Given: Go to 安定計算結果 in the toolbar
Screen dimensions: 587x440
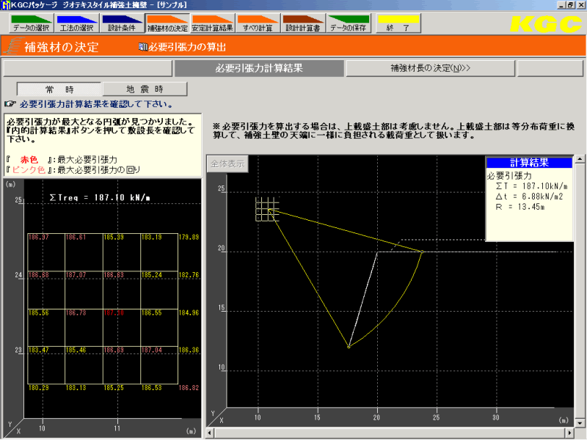Looking at the screenshot, I should point(213,24).
